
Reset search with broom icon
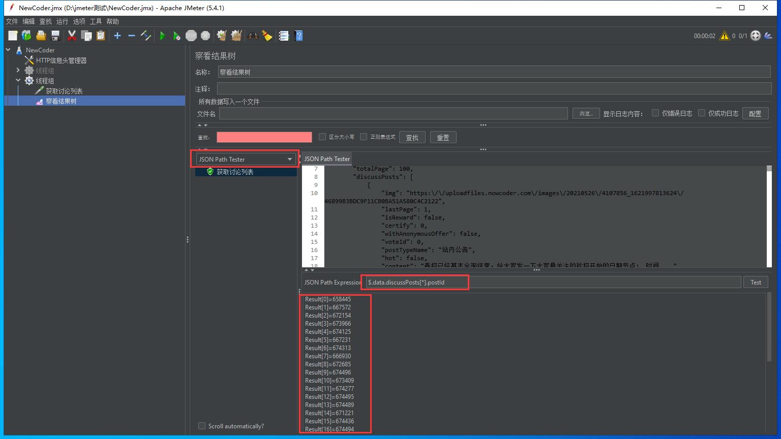point(267,36)
